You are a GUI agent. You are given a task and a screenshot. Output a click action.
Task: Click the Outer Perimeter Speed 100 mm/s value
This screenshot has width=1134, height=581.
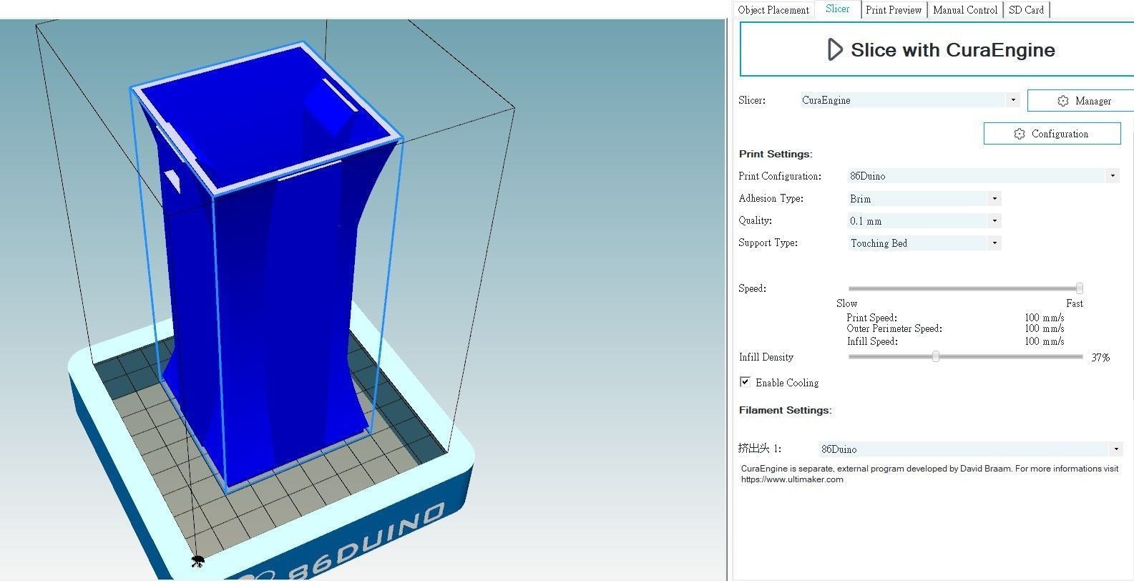[x=1044, y=329]
